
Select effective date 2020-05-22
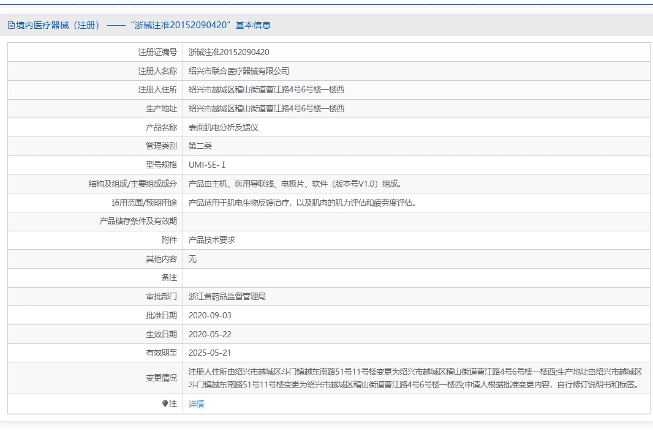pos(210,335)
